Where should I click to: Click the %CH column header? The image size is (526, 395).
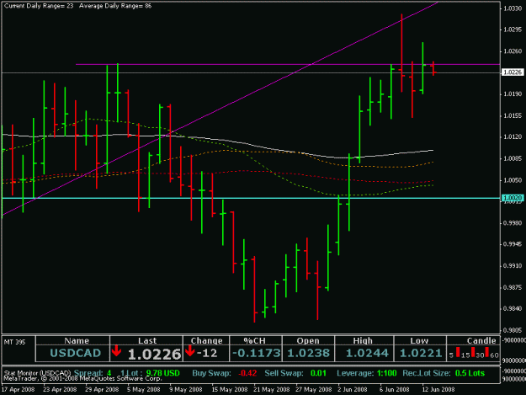[x=255, y=340]
